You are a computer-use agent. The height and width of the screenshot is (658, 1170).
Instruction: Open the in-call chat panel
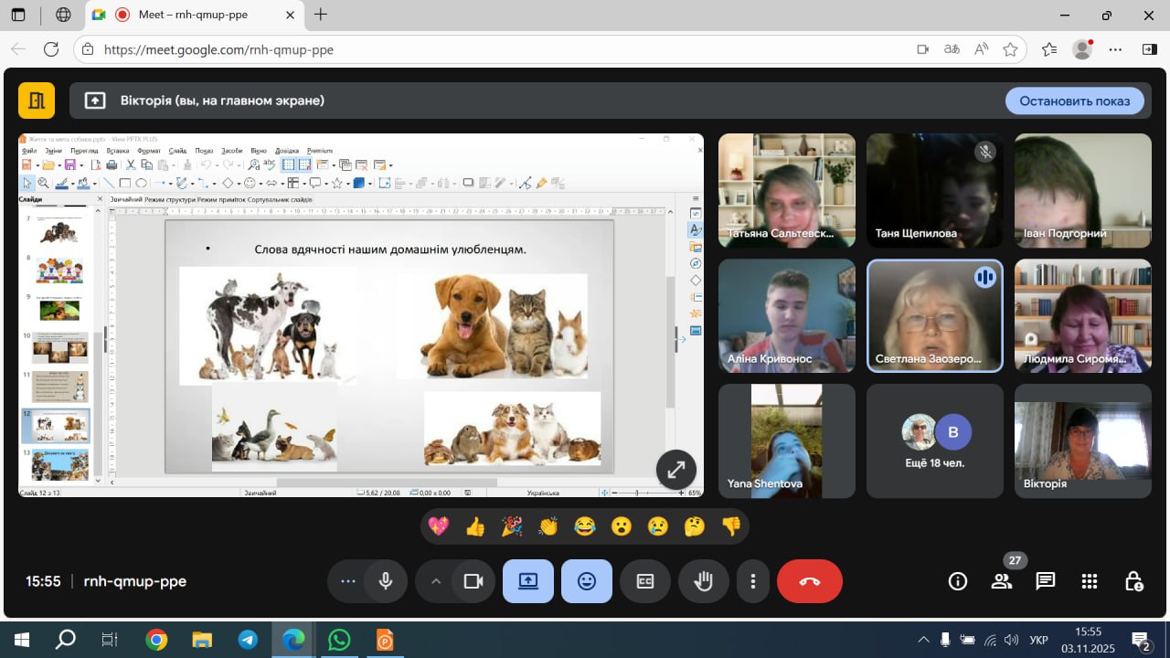[x=1046, y=581]
